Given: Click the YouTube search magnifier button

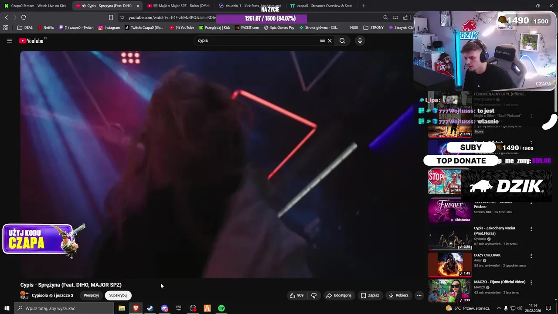Looking at the screenshot, I should pos(342,41).
